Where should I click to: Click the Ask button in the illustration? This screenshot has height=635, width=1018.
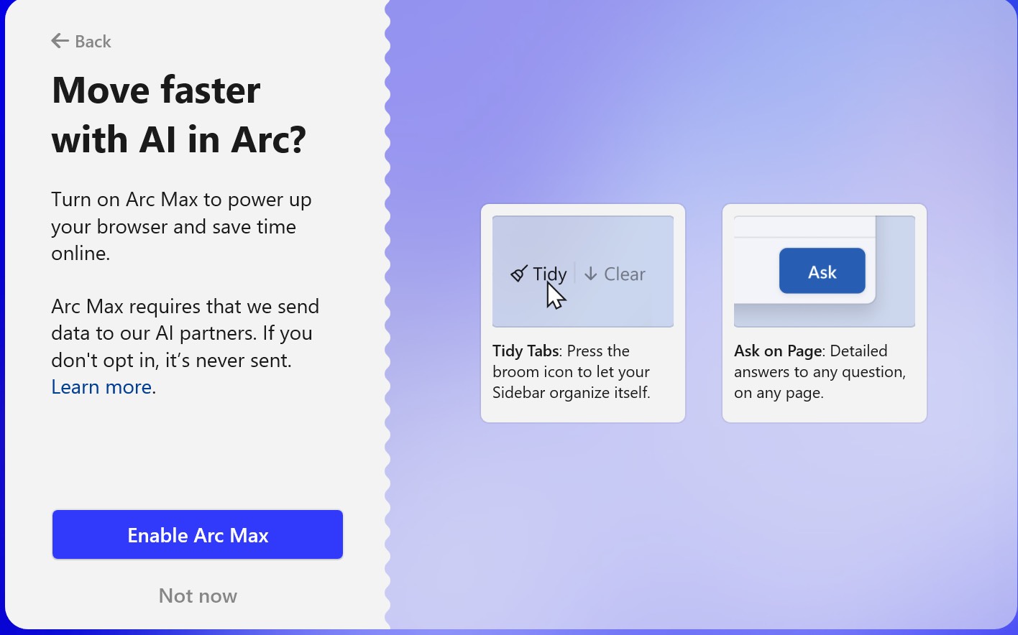(822, 271)
